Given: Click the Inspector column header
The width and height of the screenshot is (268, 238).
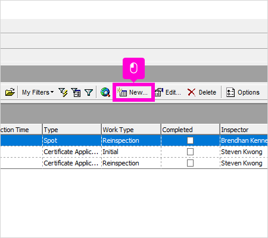Looking at the screenshot, I should [x=244, y=130].
